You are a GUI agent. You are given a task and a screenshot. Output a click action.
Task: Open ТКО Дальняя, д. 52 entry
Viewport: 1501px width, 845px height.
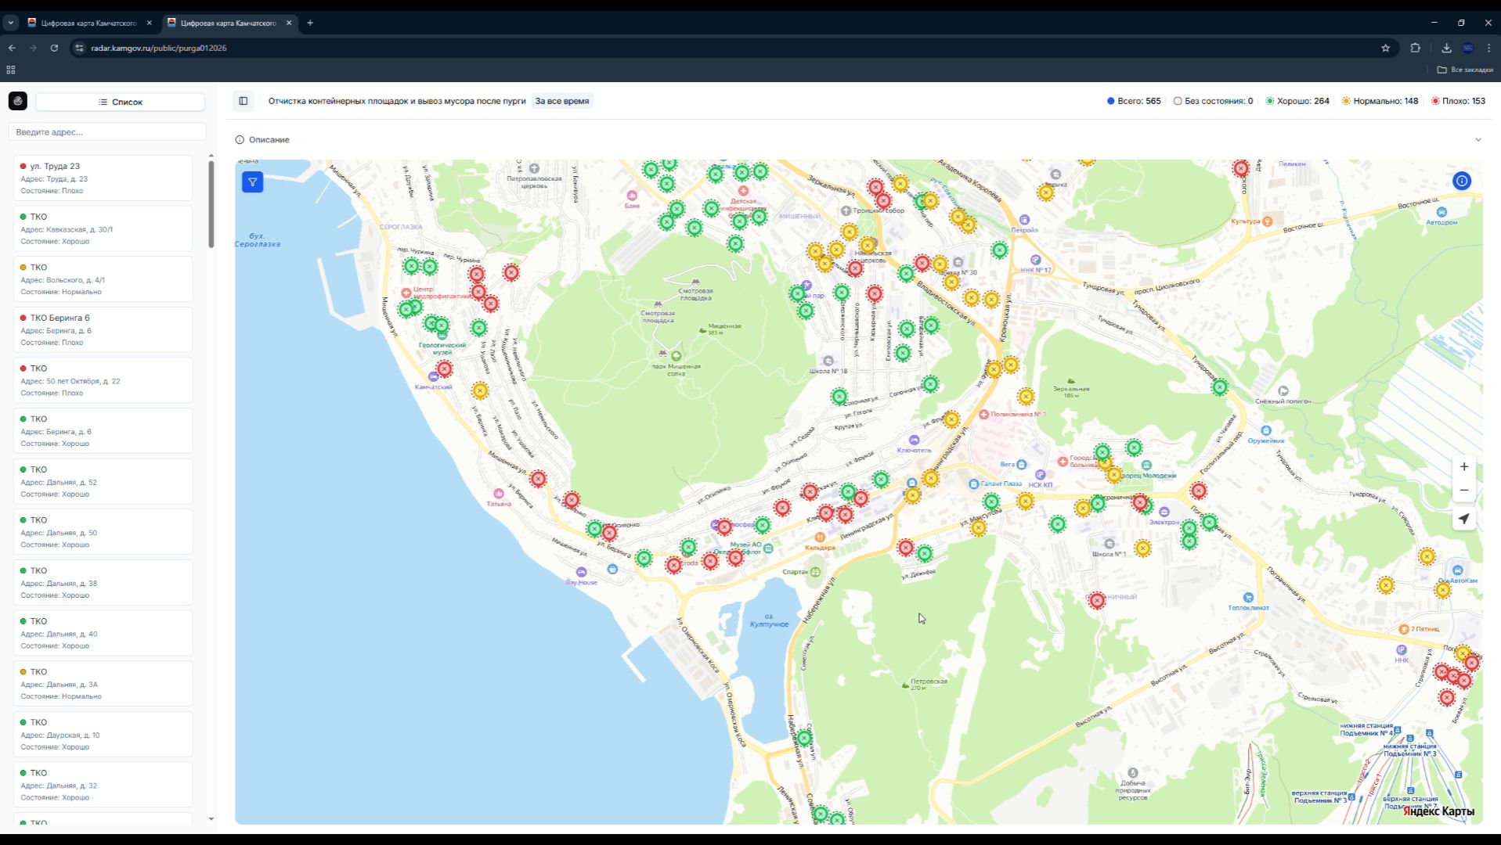tap(103, 481)
